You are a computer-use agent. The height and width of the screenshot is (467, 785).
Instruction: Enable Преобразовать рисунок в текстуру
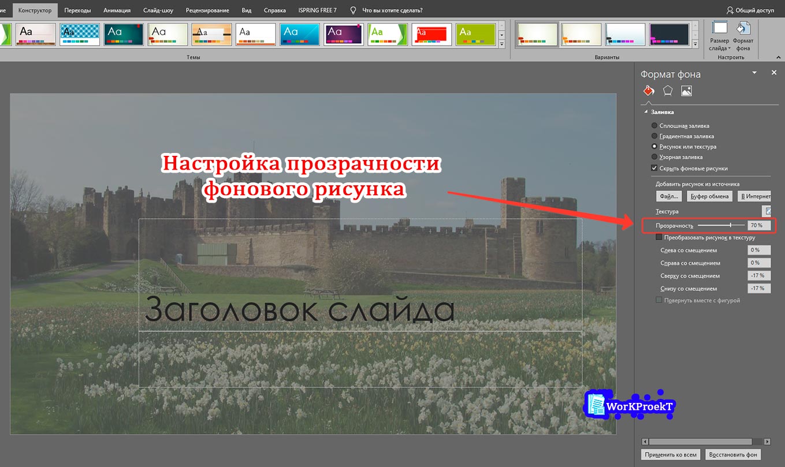tap(660, 237)
